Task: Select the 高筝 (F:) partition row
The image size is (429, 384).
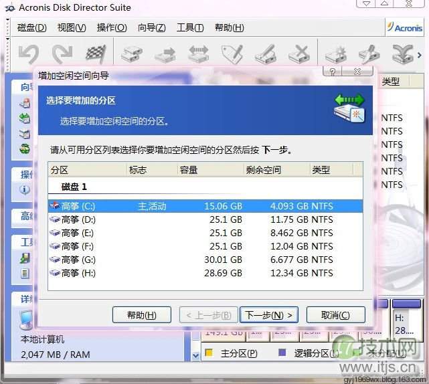Action: 205,246
